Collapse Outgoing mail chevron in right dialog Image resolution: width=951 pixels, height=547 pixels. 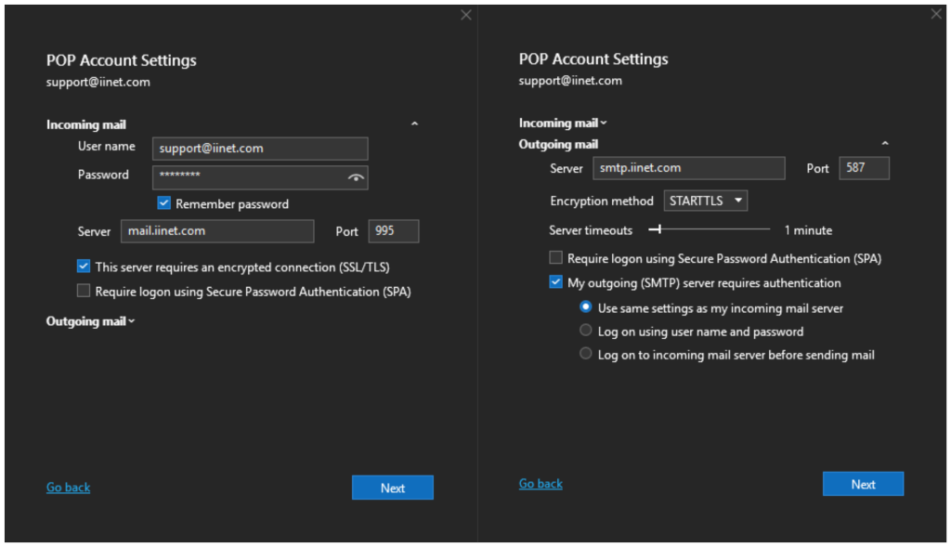(x=885, y=144)
